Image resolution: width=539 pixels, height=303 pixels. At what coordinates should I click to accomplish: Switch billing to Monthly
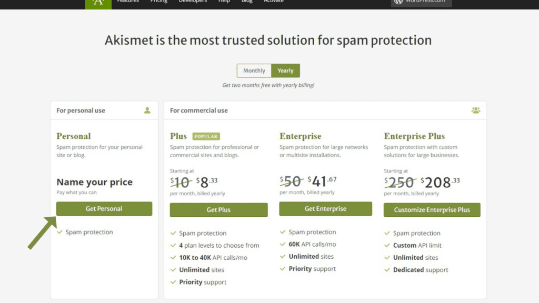click(x=254, y=71)
